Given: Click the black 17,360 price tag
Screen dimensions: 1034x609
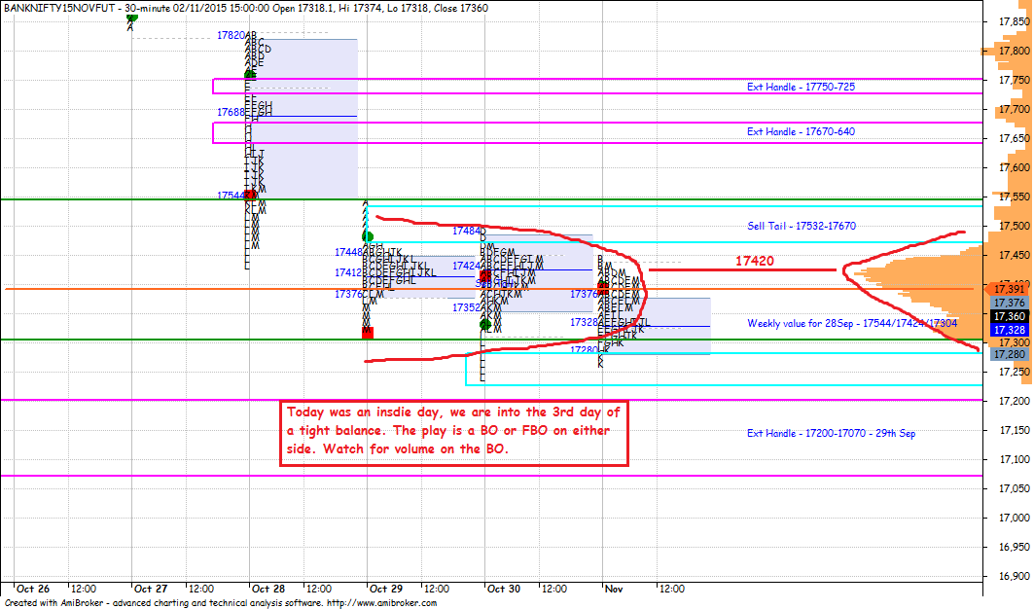Looking at the screenshot, I should pos(1010,316).
